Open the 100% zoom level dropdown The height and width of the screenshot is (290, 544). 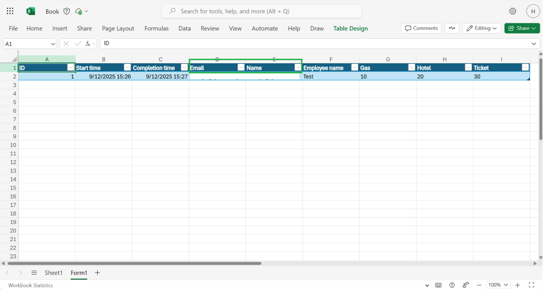click(x=498, y=285)
